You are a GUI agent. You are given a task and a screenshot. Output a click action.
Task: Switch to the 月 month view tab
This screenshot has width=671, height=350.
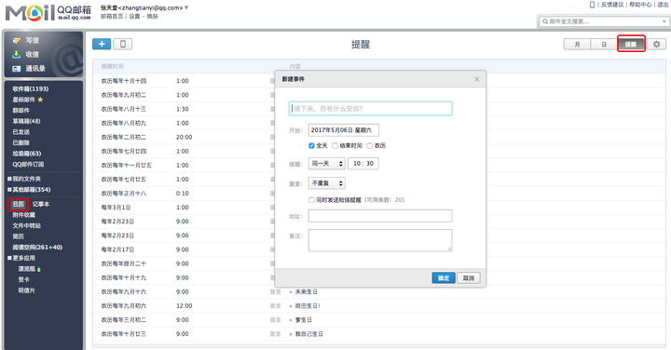click(x=577, y=45)
